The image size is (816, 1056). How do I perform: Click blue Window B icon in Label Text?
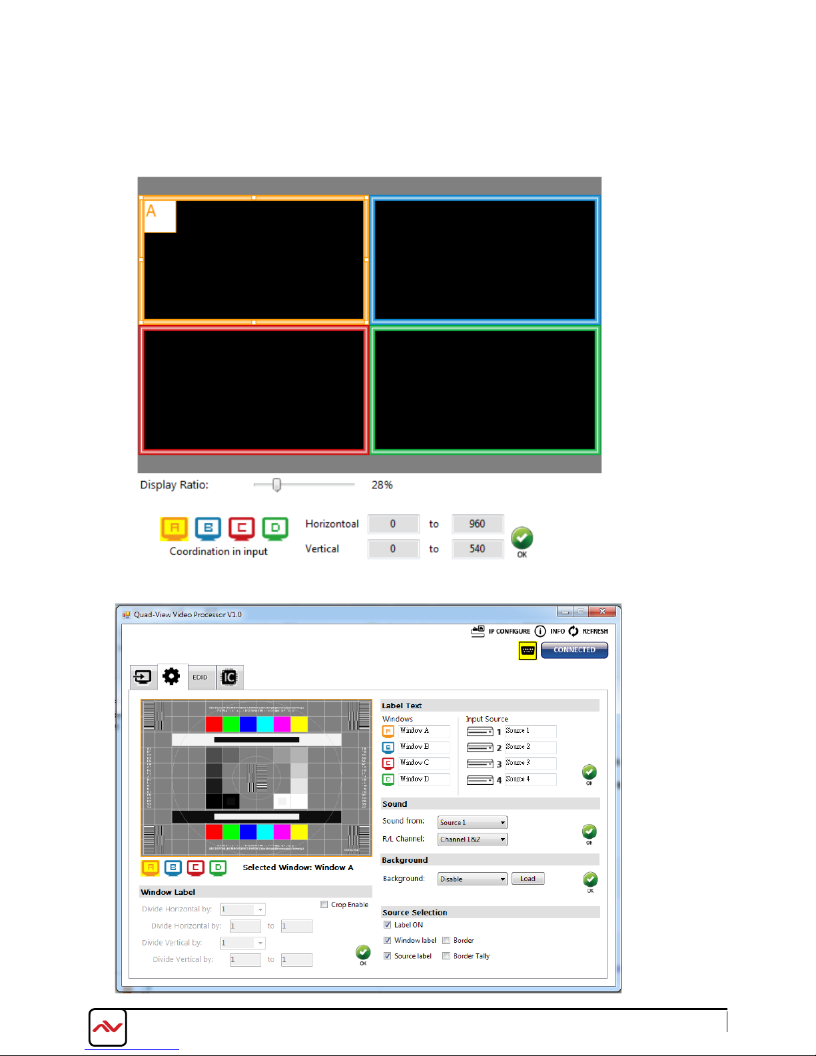tap(388, 748)
